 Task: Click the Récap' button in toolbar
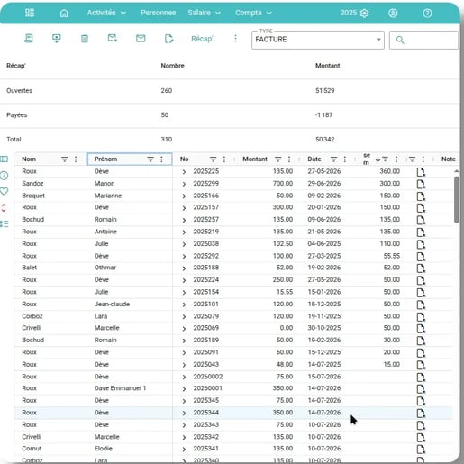click(x=202, y=39)
